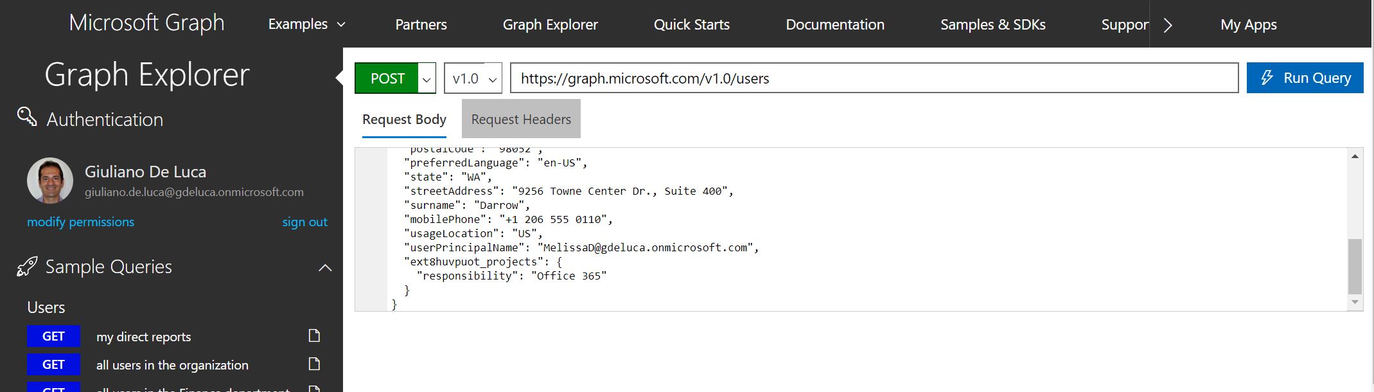Go to Quick Starts page
Screen dimensions: 1374x392
point(691,24)
